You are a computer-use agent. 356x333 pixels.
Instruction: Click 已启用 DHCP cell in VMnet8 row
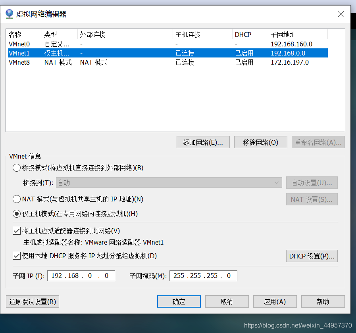coord(244,62)
